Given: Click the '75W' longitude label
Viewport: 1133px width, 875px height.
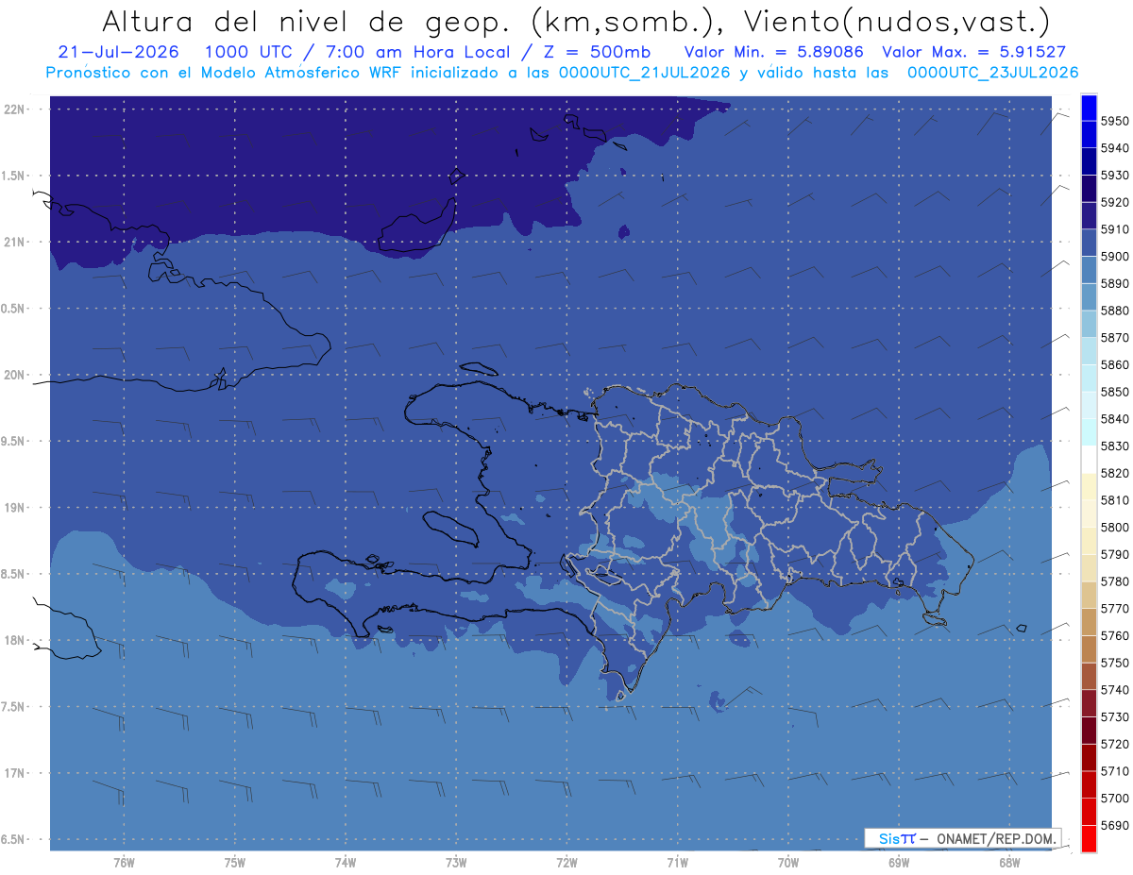Looking at the screenshot, I should [x=234, y=863].
